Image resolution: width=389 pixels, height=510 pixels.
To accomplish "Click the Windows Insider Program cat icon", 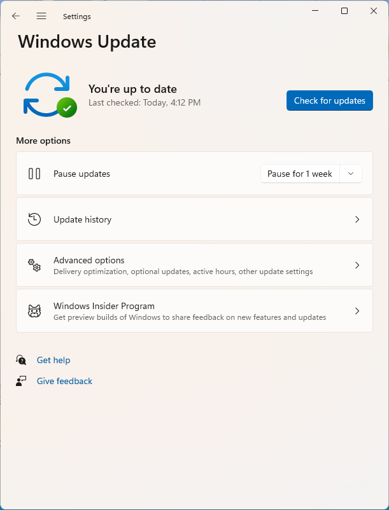I will pyautogui.click(x=34, y=311).
